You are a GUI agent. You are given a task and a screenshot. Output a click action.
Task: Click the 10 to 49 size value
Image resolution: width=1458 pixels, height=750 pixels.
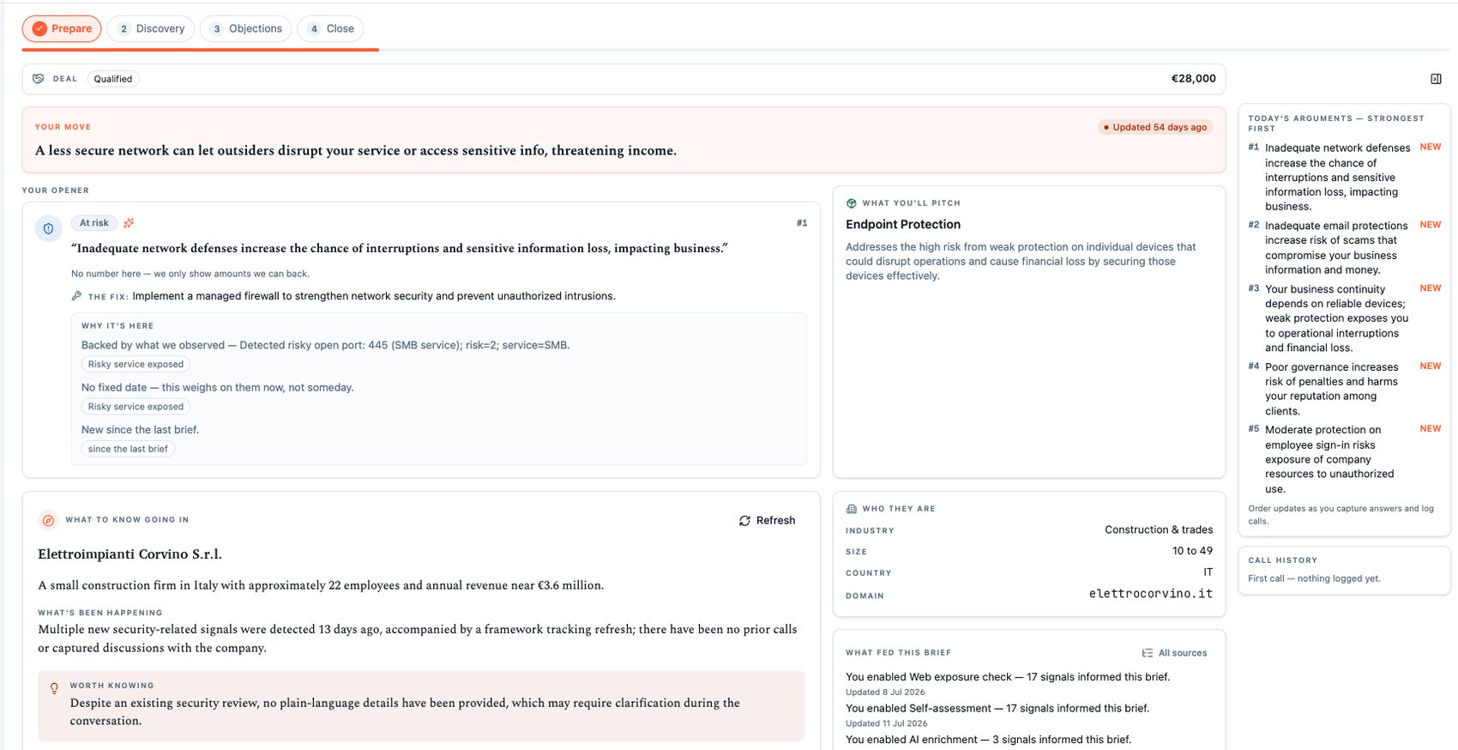click(x=1192, y=551)
